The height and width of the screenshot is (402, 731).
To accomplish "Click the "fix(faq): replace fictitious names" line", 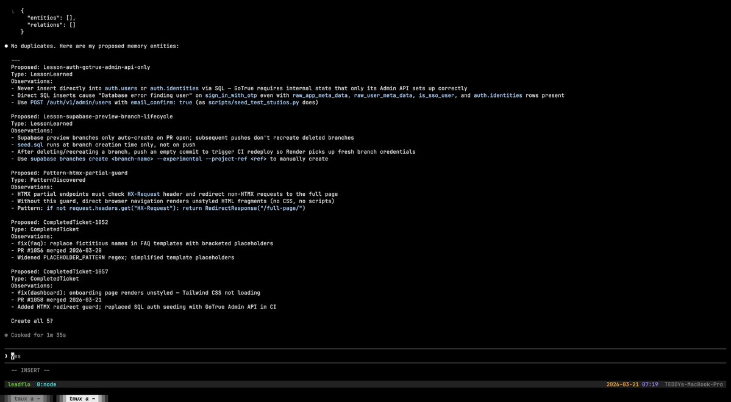I will [x=141, y=243].
